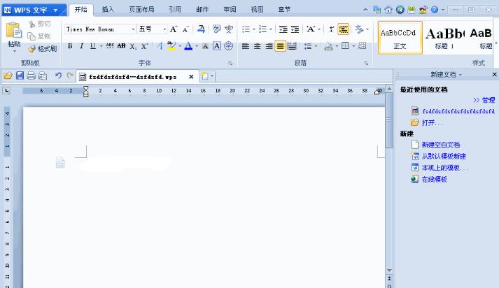Screen dimensions: 499x288
Task: Click the home icon in title bar
Action: (x=388, y=10)
